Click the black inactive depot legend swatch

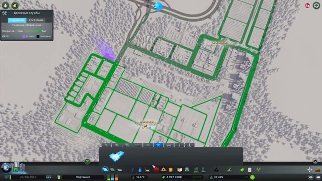38,36
